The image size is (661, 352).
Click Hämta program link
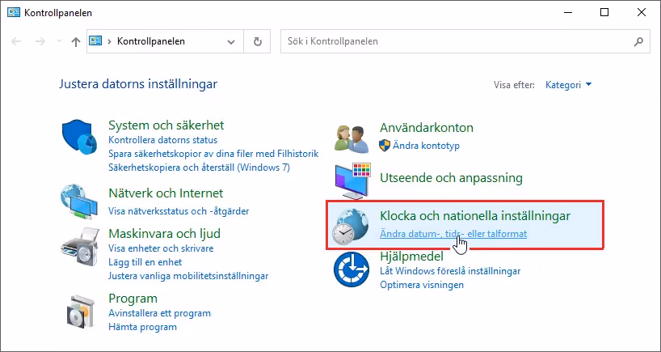pyautogui.click(x=142, y=327)
